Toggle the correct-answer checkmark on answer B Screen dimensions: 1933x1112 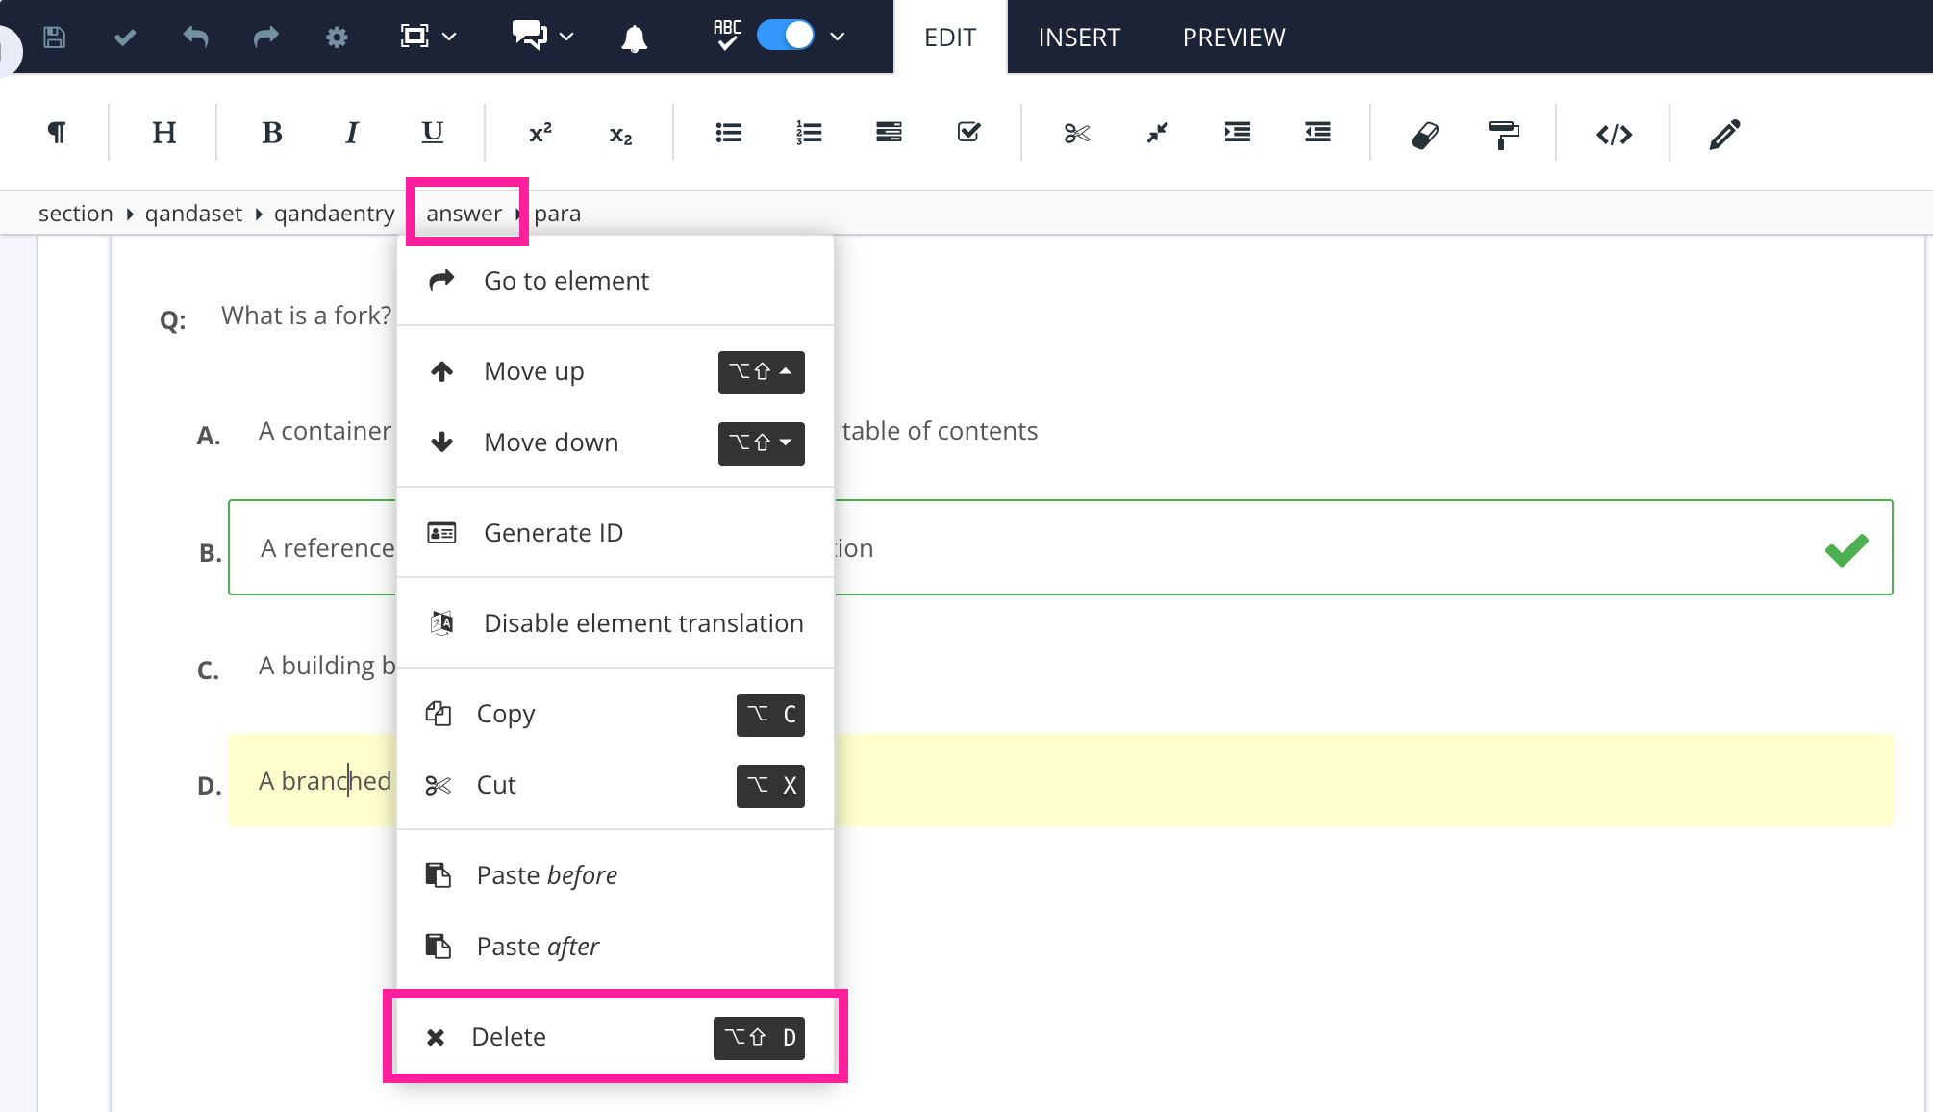pos(1845,547)
